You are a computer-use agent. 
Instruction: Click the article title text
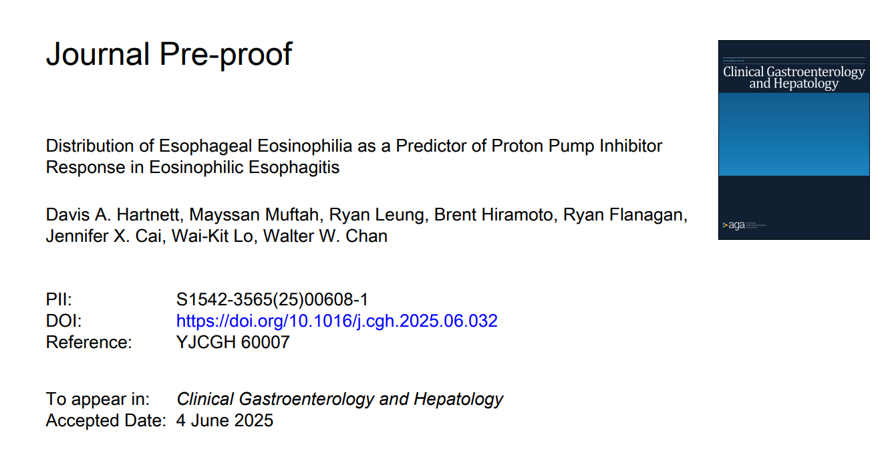pyautogui.click(x=354, y=156)
